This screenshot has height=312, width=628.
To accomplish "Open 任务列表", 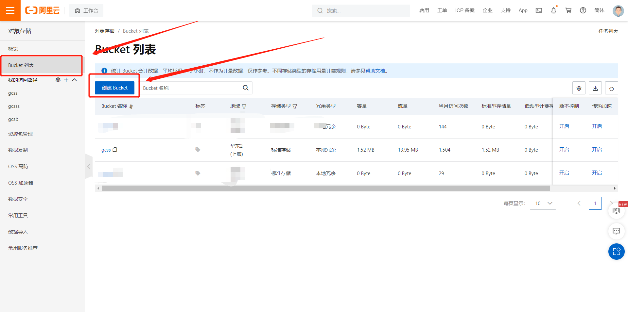I will (x=608, y=31).
